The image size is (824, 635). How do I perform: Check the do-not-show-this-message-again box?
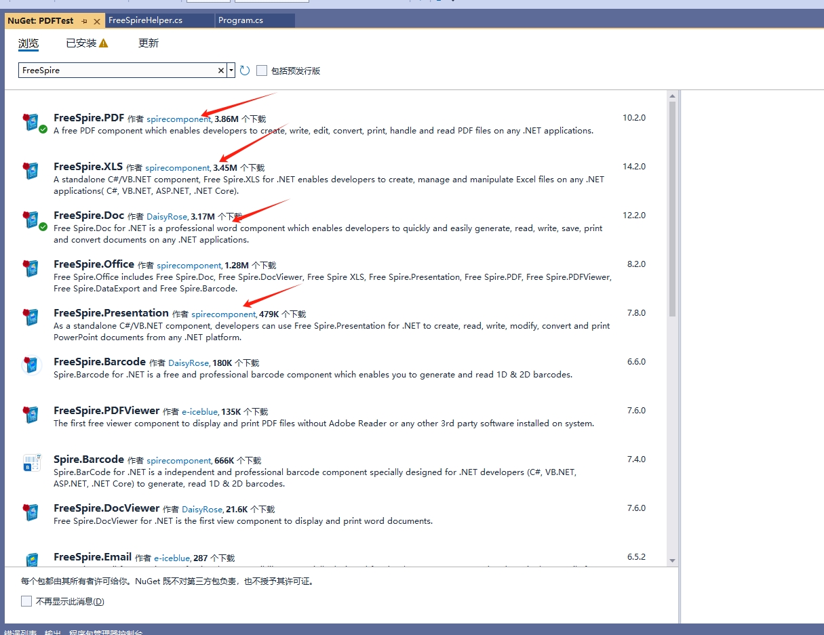26,601
